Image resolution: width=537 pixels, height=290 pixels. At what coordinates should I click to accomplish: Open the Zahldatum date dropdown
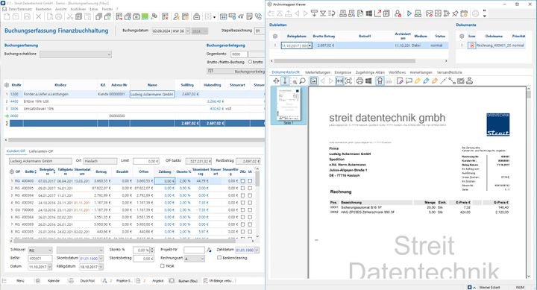click(257, 250)
